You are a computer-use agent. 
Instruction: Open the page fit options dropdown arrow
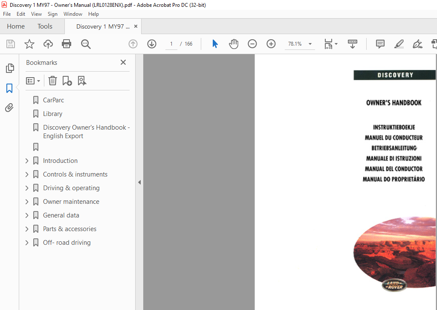(336, 44)
